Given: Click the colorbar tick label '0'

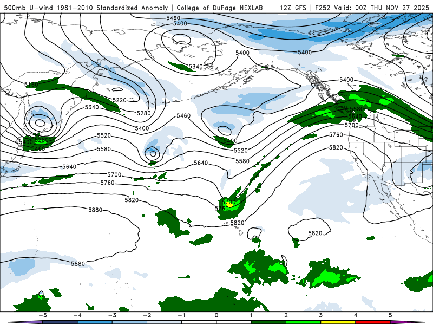Looking at the screenshot, I should pos(216,315).
